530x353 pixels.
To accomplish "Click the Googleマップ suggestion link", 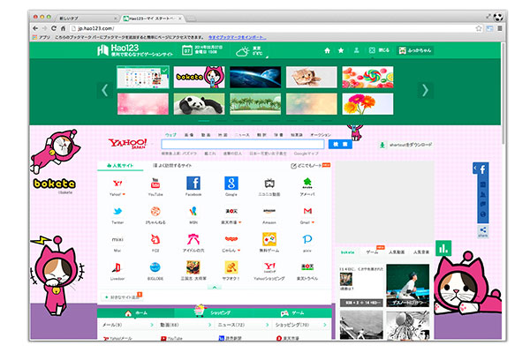I will coord(306,154).
